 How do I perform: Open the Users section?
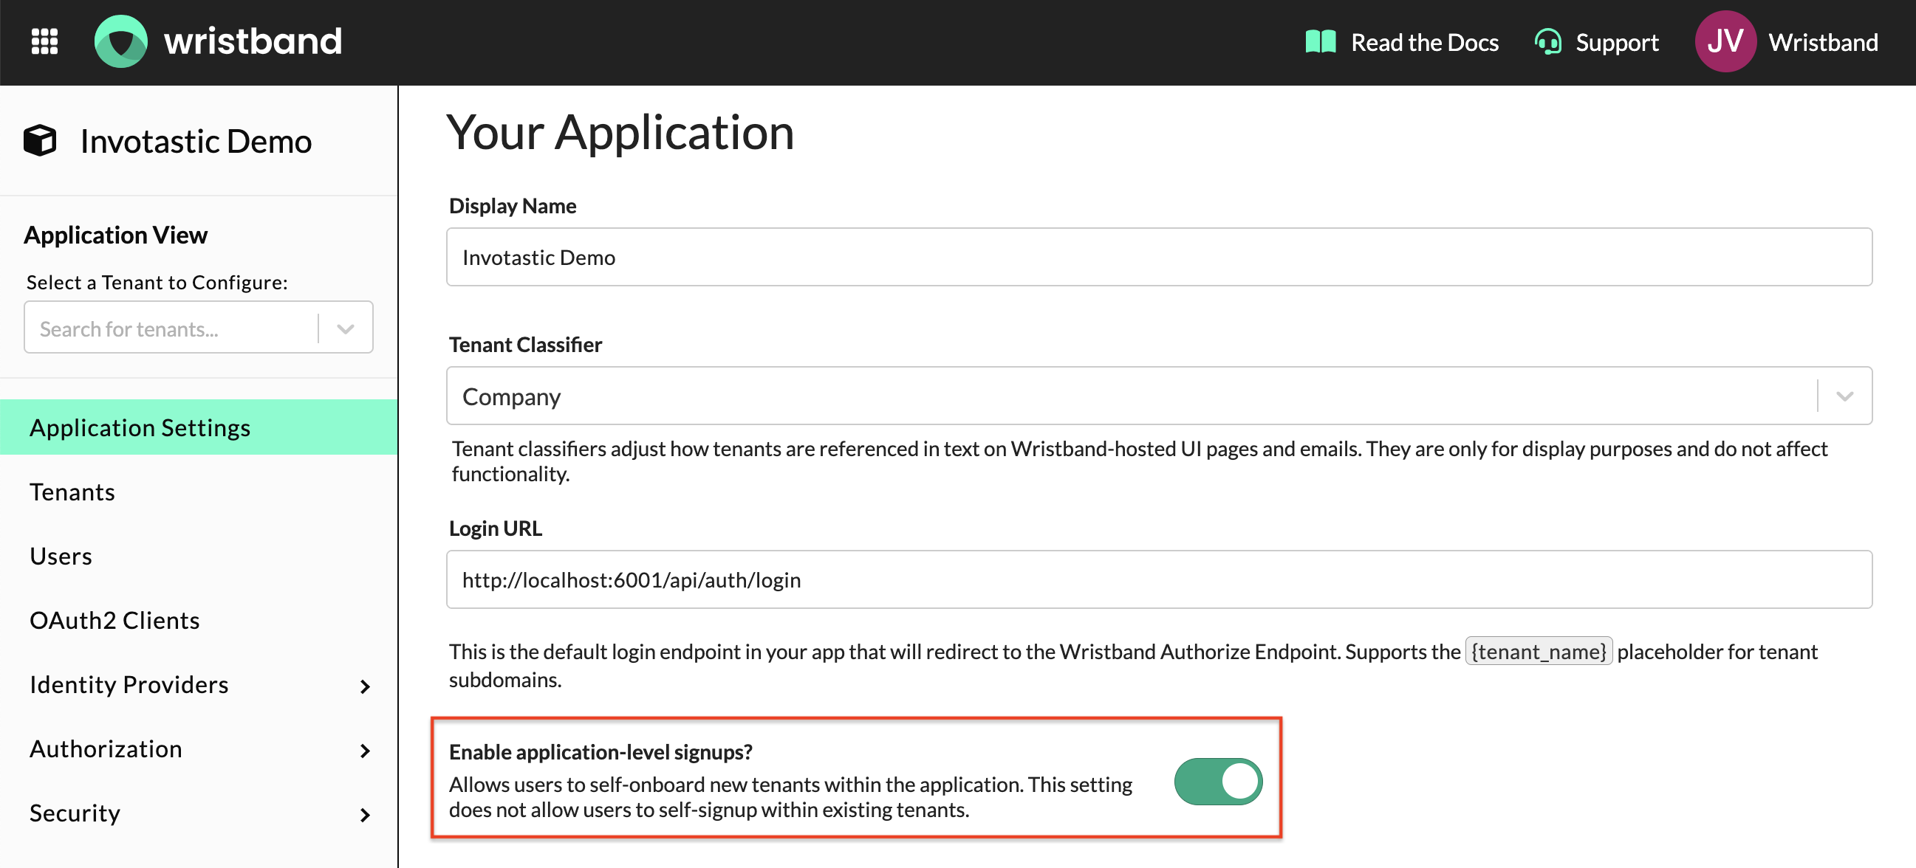point(61,556)
